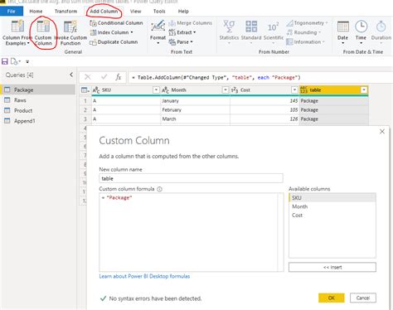Select the cell with cost 105

coord(264,110)
